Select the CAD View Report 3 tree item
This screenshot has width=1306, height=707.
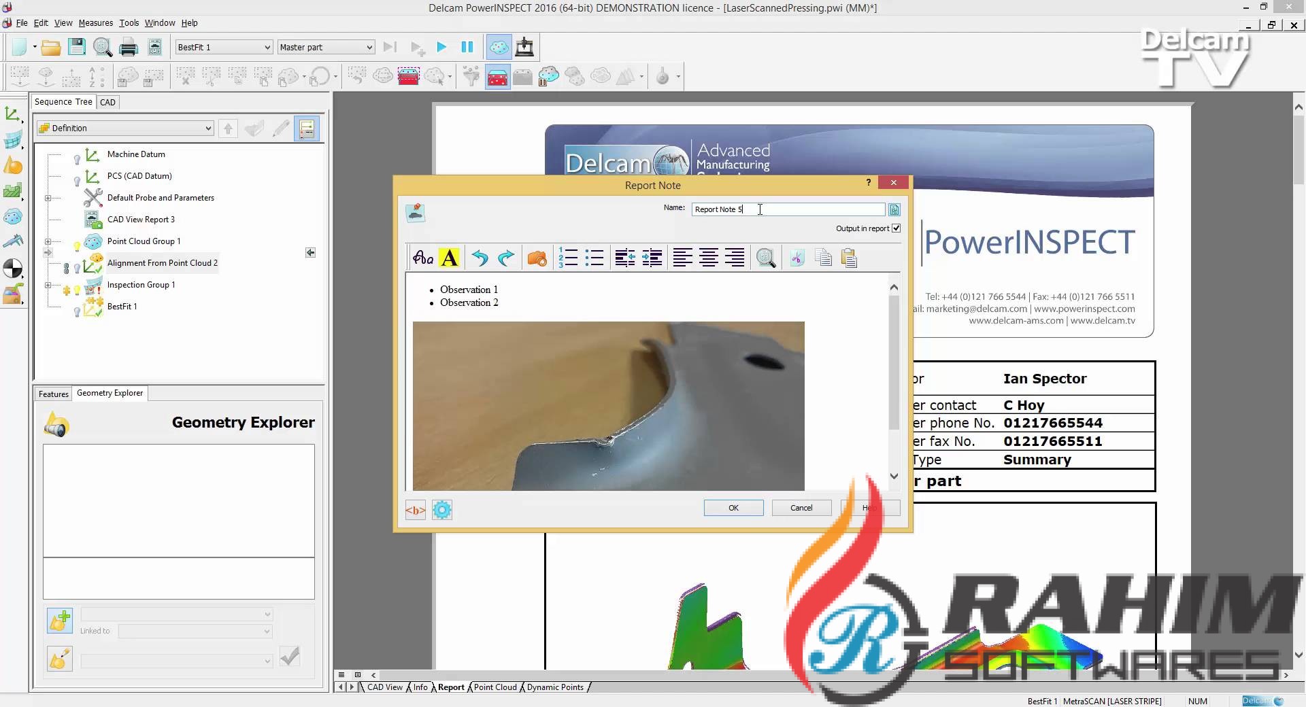click(x=141, y=220)
